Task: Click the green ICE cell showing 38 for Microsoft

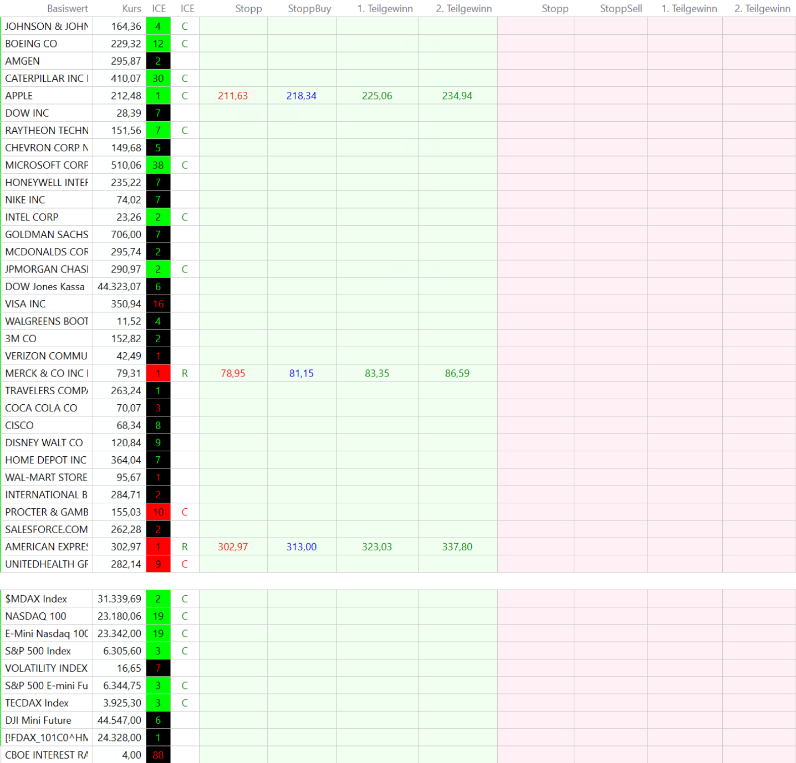Action: pos(158,165)
